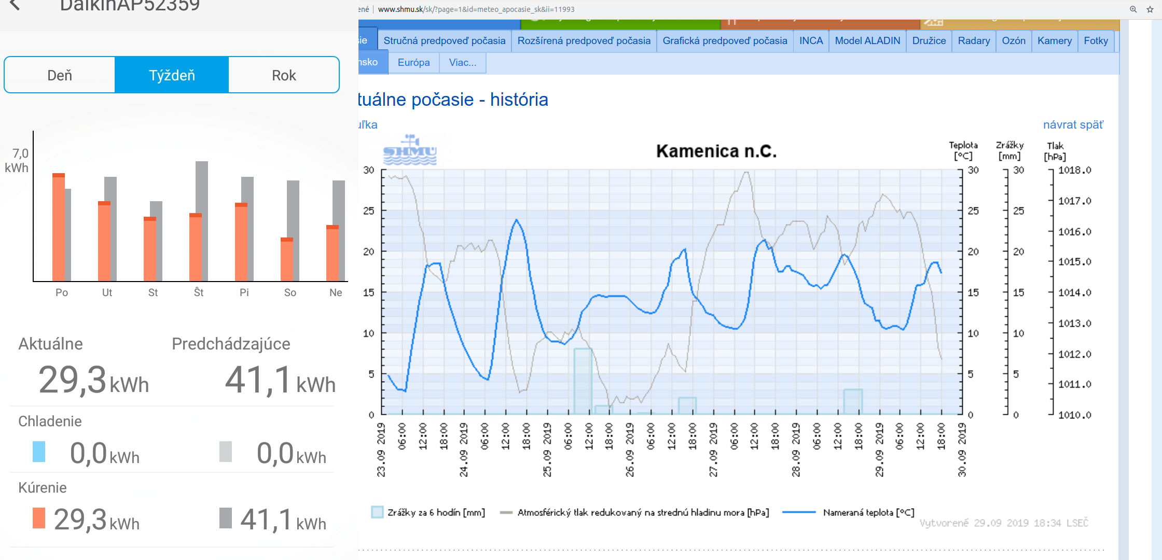1162x560 pixels.
Task: Click the blue Chladenie current indicator
Action: tap(39, 452)
